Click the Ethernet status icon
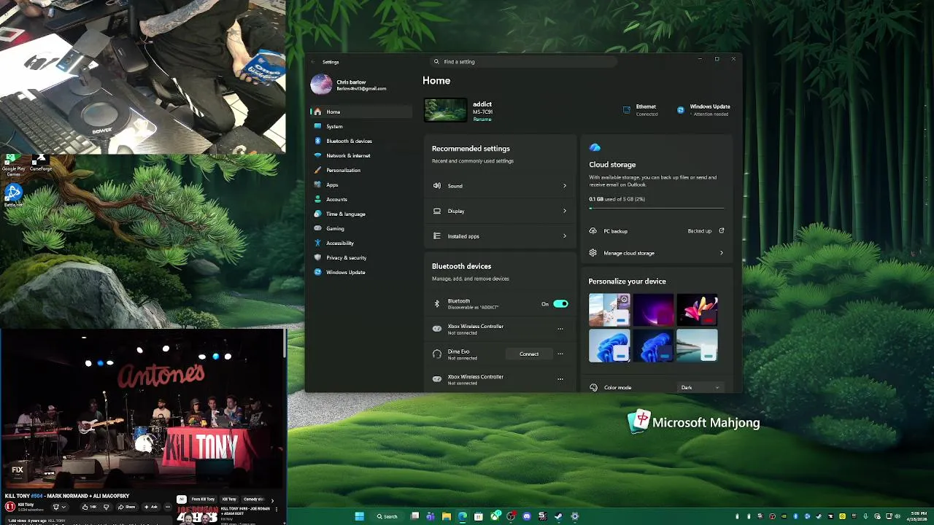 point(627,110)
